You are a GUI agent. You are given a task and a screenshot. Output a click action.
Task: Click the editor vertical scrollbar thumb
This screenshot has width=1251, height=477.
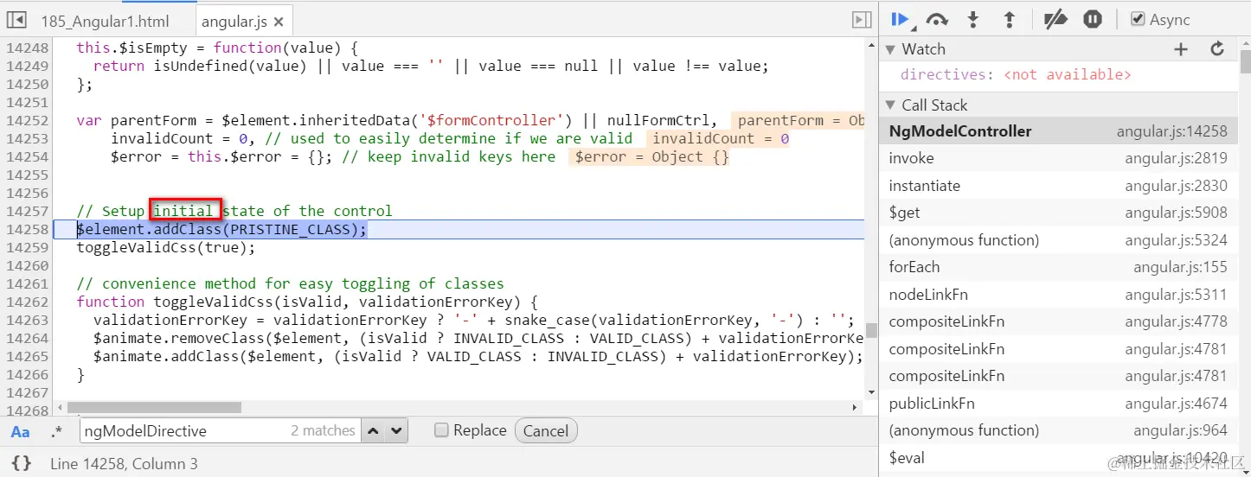[x=871, y=329]
